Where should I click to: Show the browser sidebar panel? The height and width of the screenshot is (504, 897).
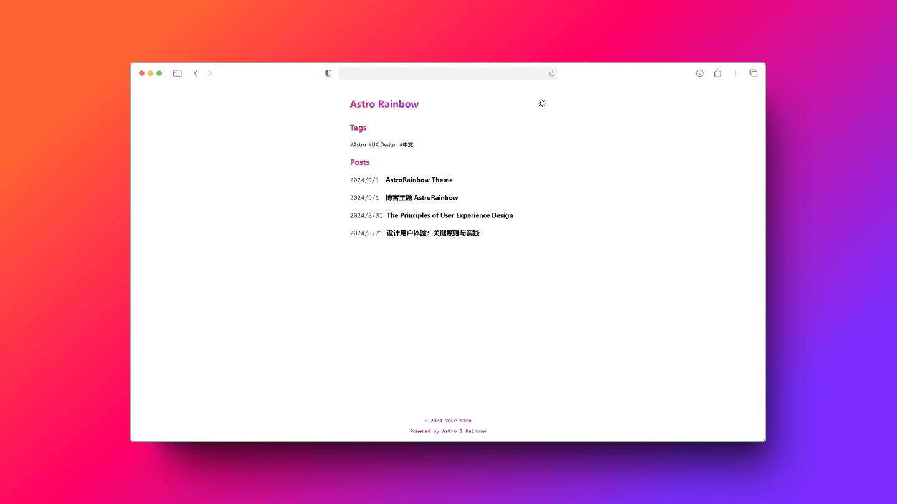178,73
